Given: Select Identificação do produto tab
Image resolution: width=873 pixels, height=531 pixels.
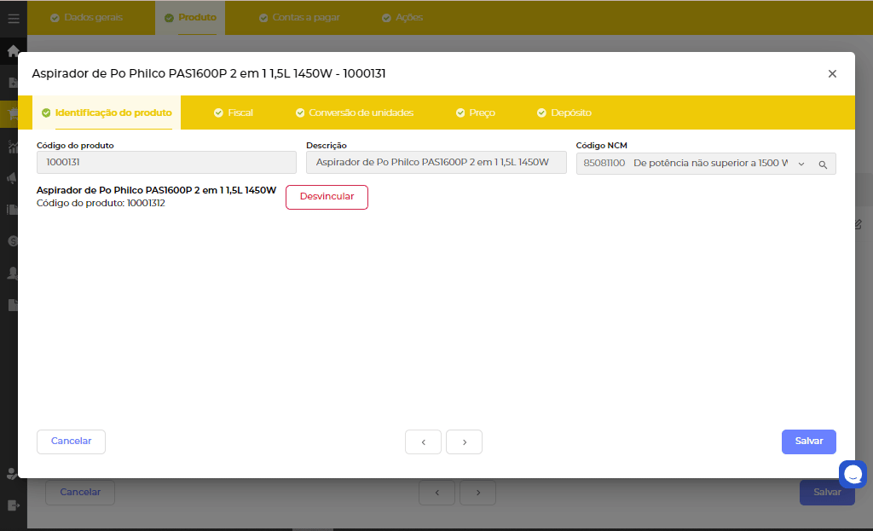Looking at the screenshot, I should tap(107, 113).
